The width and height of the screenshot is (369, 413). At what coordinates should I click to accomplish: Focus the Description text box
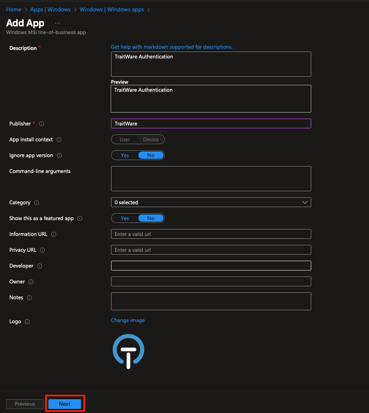point(211,64)
